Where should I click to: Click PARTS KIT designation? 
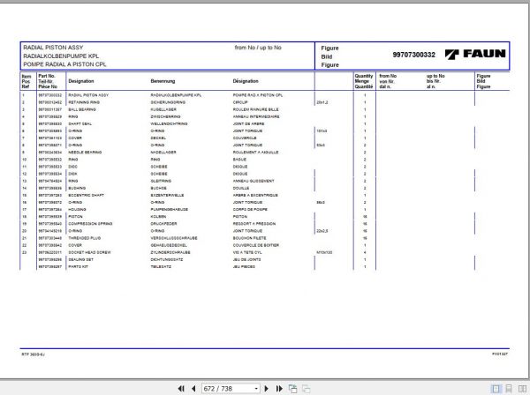coord(78,267)
